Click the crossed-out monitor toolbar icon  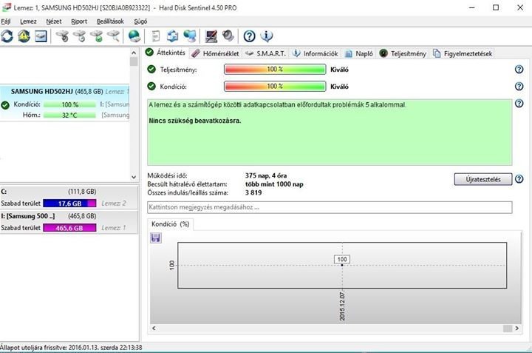tap(211, 36)
